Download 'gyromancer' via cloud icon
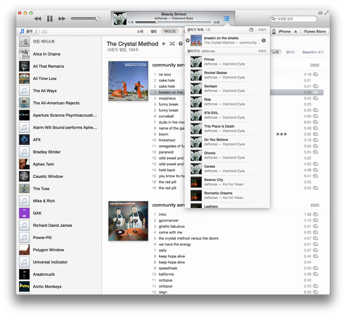The height and width of the screenshot is (317, 346). [x=316, y=220]
